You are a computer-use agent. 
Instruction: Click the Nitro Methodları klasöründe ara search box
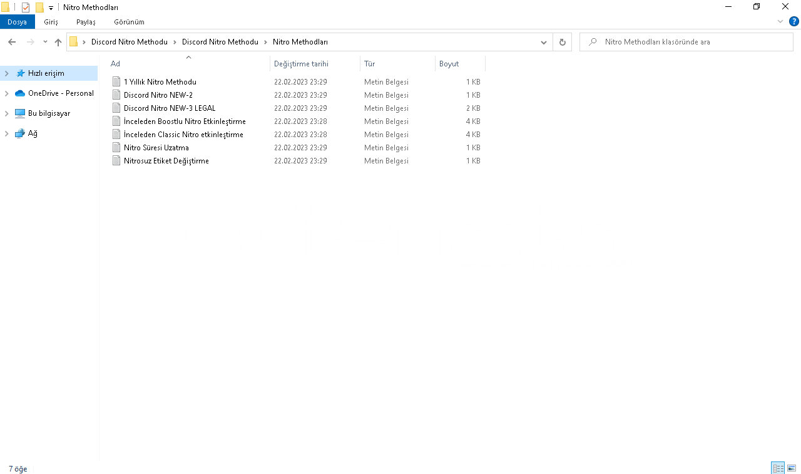click(686, 42)
